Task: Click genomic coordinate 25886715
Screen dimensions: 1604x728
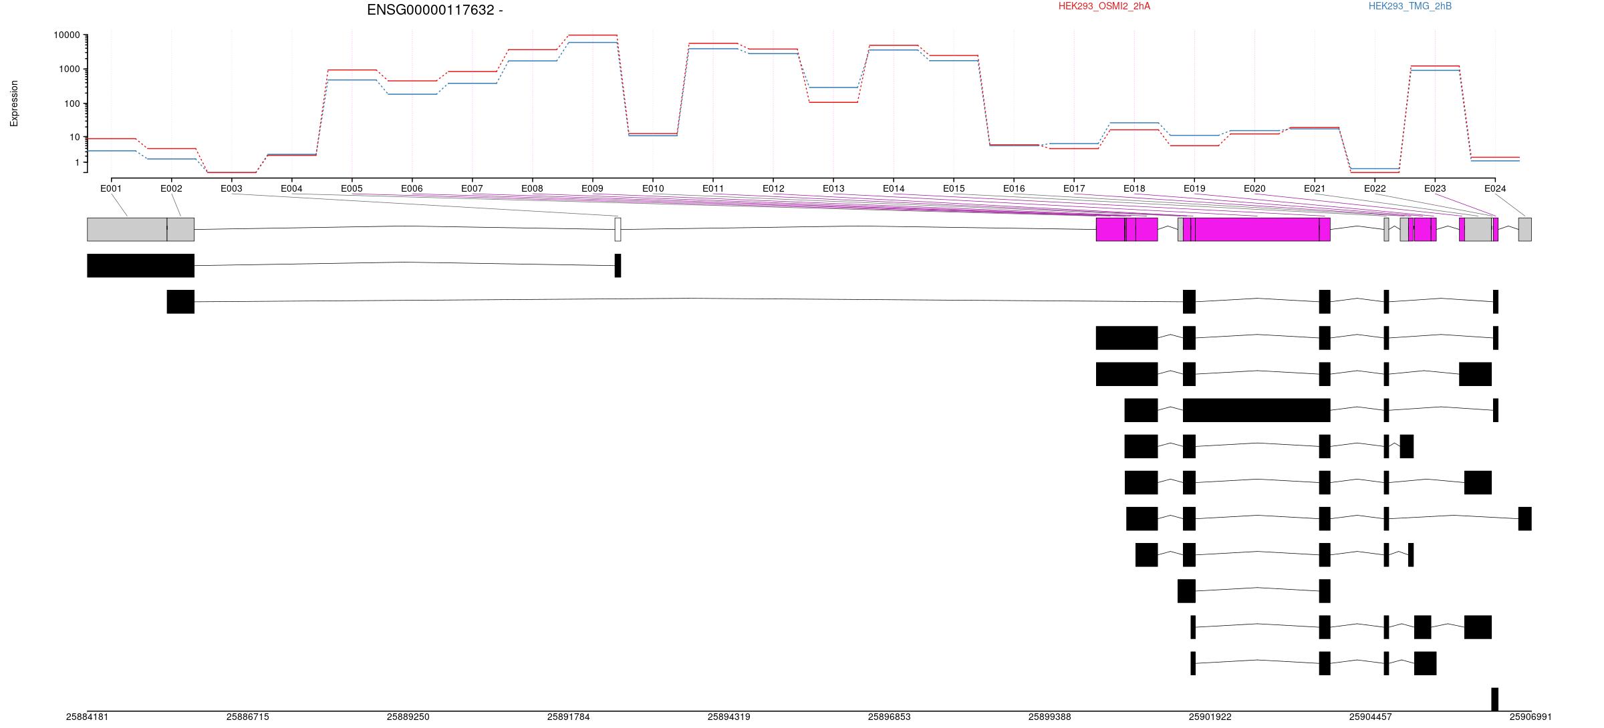Action: click(x=247, y=717)
